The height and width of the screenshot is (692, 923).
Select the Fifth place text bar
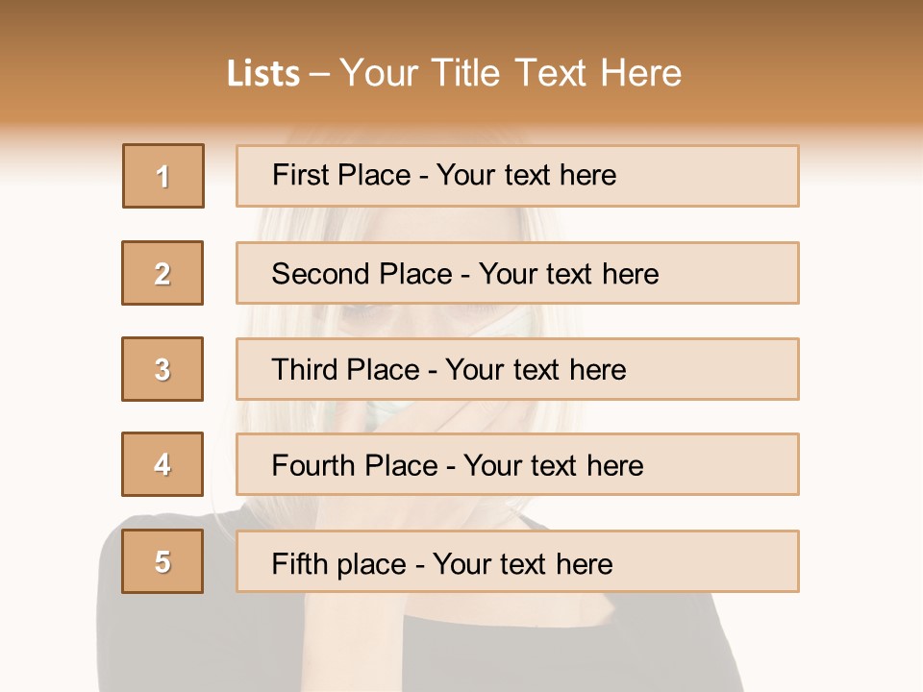(517, 561)
